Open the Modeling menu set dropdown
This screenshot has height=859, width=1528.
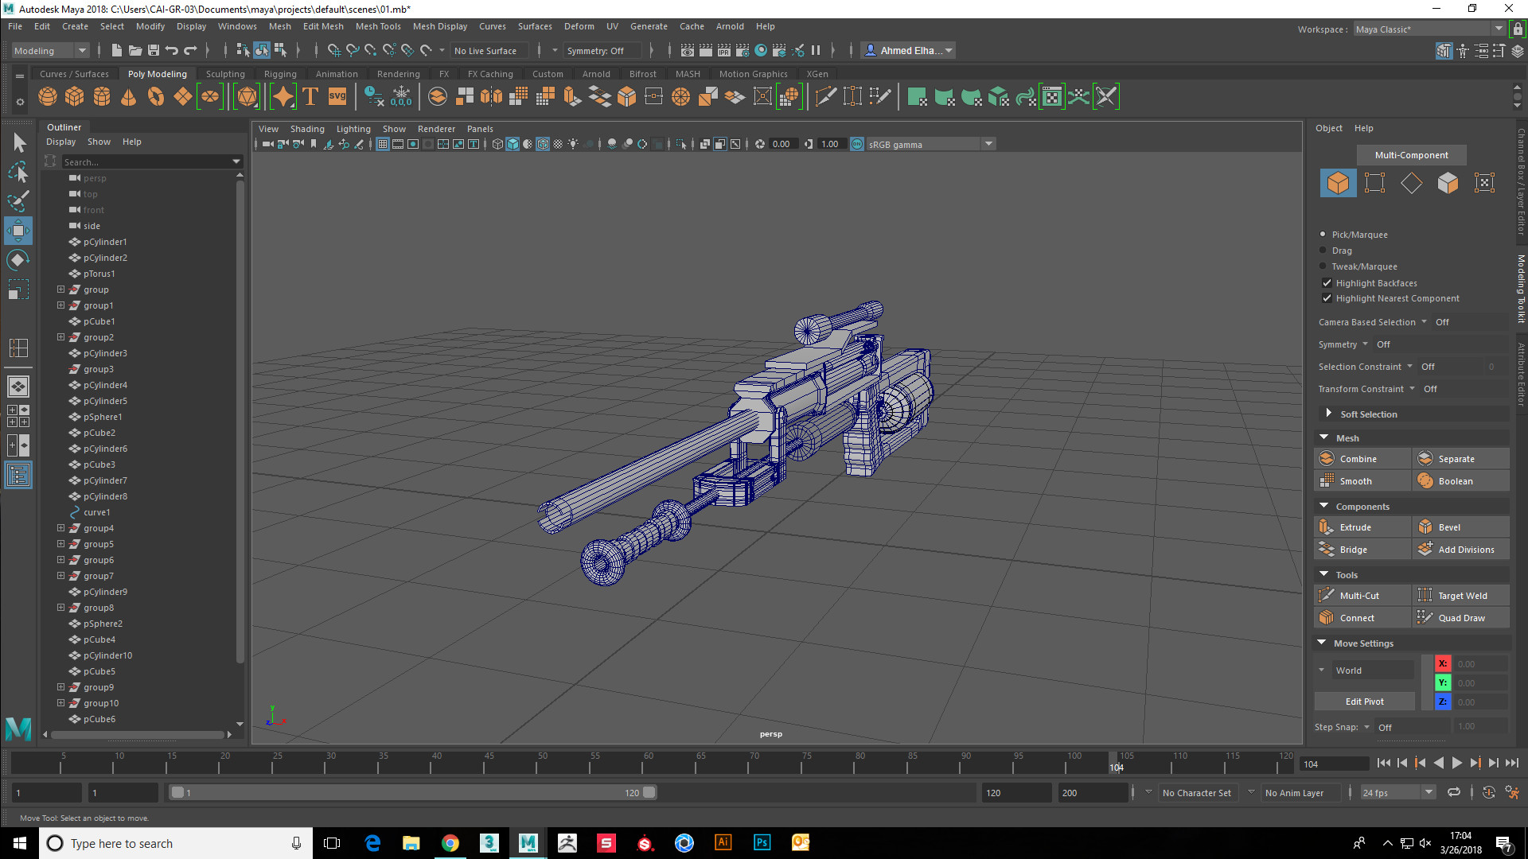coord(49,51)
